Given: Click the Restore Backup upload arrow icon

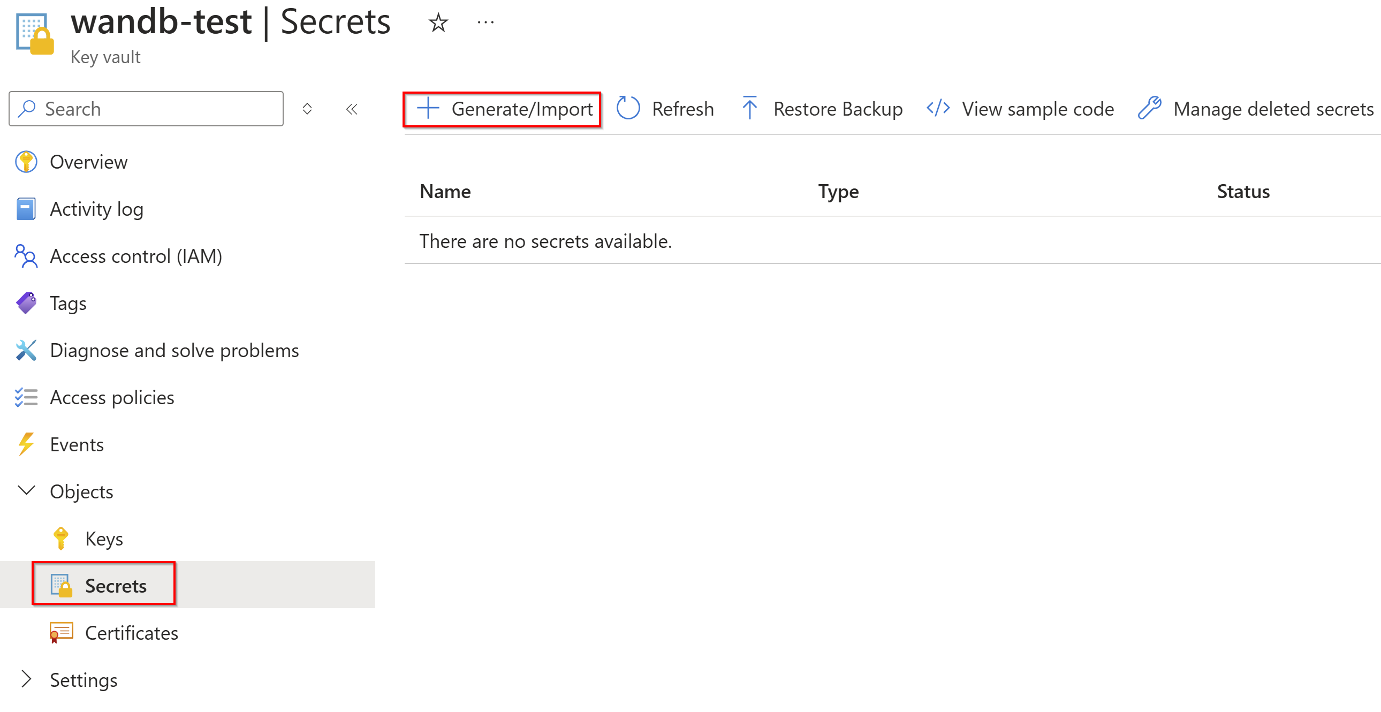Looking at the screenshot, I should coord(749,108).
